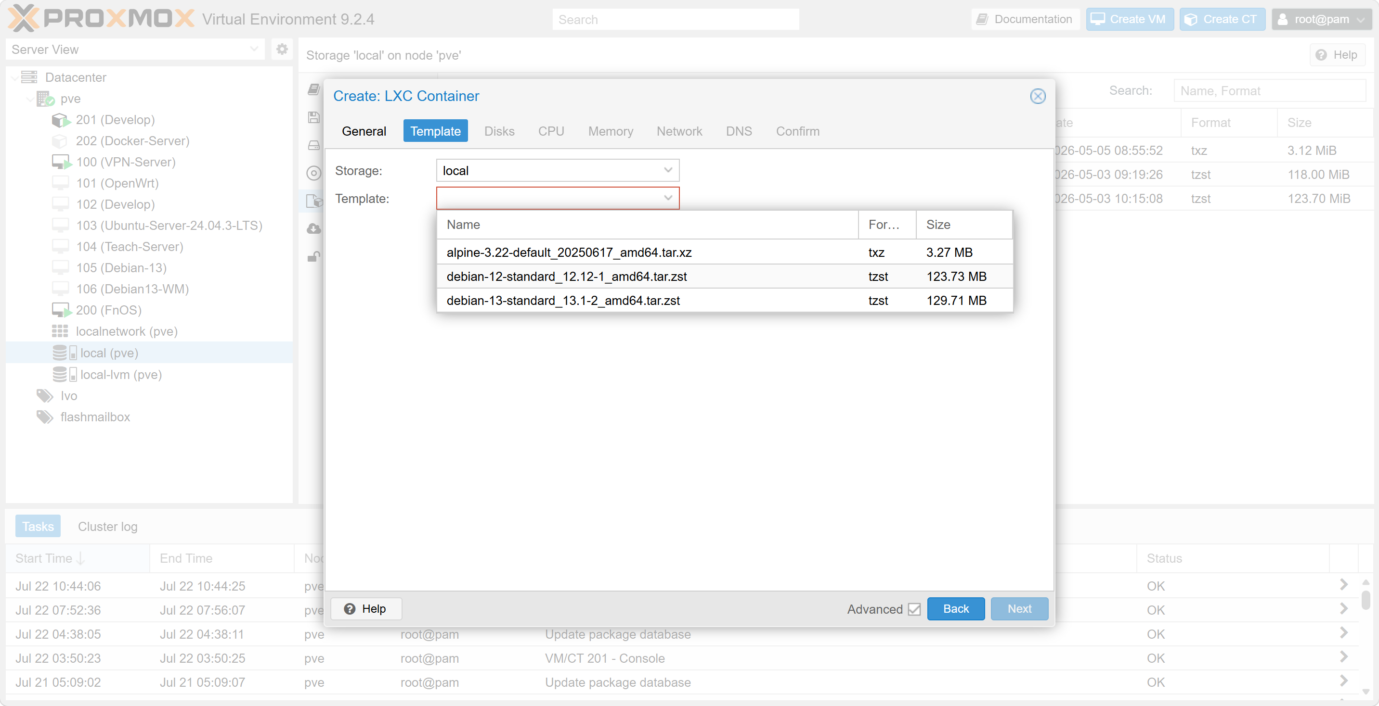Click the lvo tag icon
The image size is (1379, 706).
tap(45, 396)
